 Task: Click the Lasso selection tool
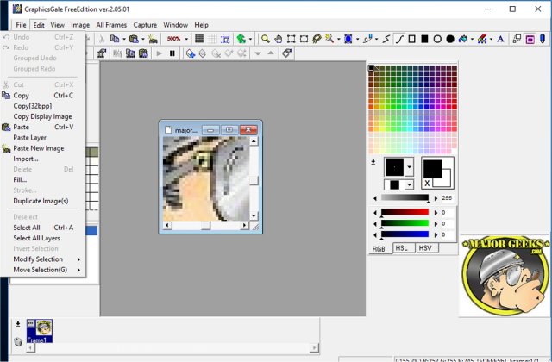click(317, 39)
